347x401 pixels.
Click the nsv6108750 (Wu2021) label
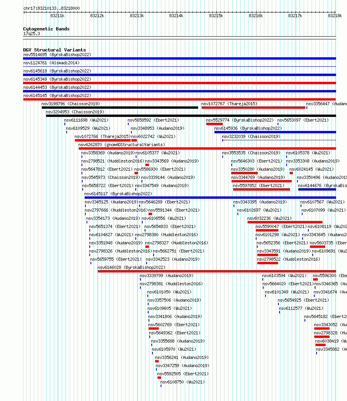tap(183, 382)
